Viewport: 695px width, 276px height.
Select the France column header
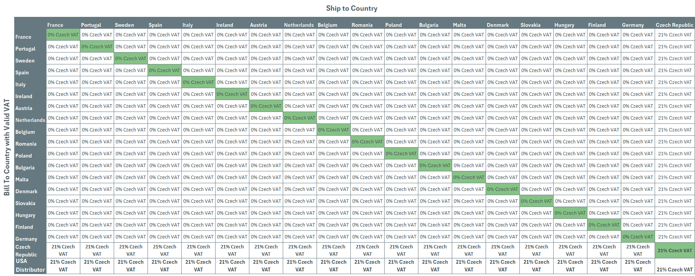[55, 25]
